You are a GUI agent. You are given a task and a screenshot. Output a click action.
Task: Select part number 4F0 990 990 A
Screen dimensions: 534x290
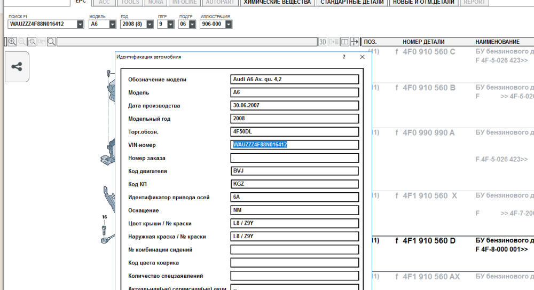(428, 133)
